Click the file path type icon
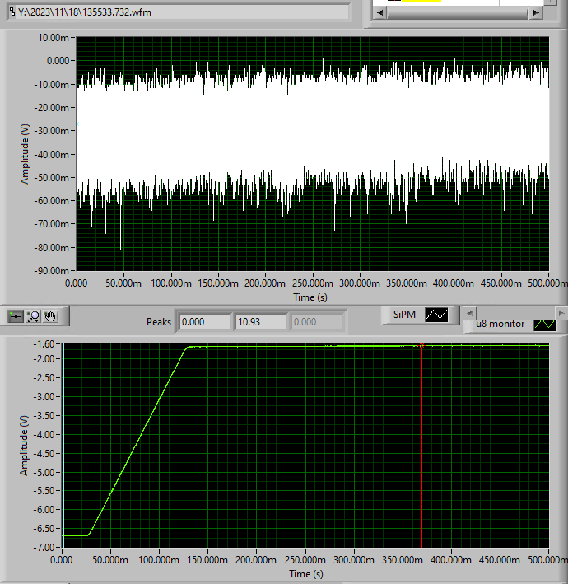The image size is (568, 584). point(12,12)
